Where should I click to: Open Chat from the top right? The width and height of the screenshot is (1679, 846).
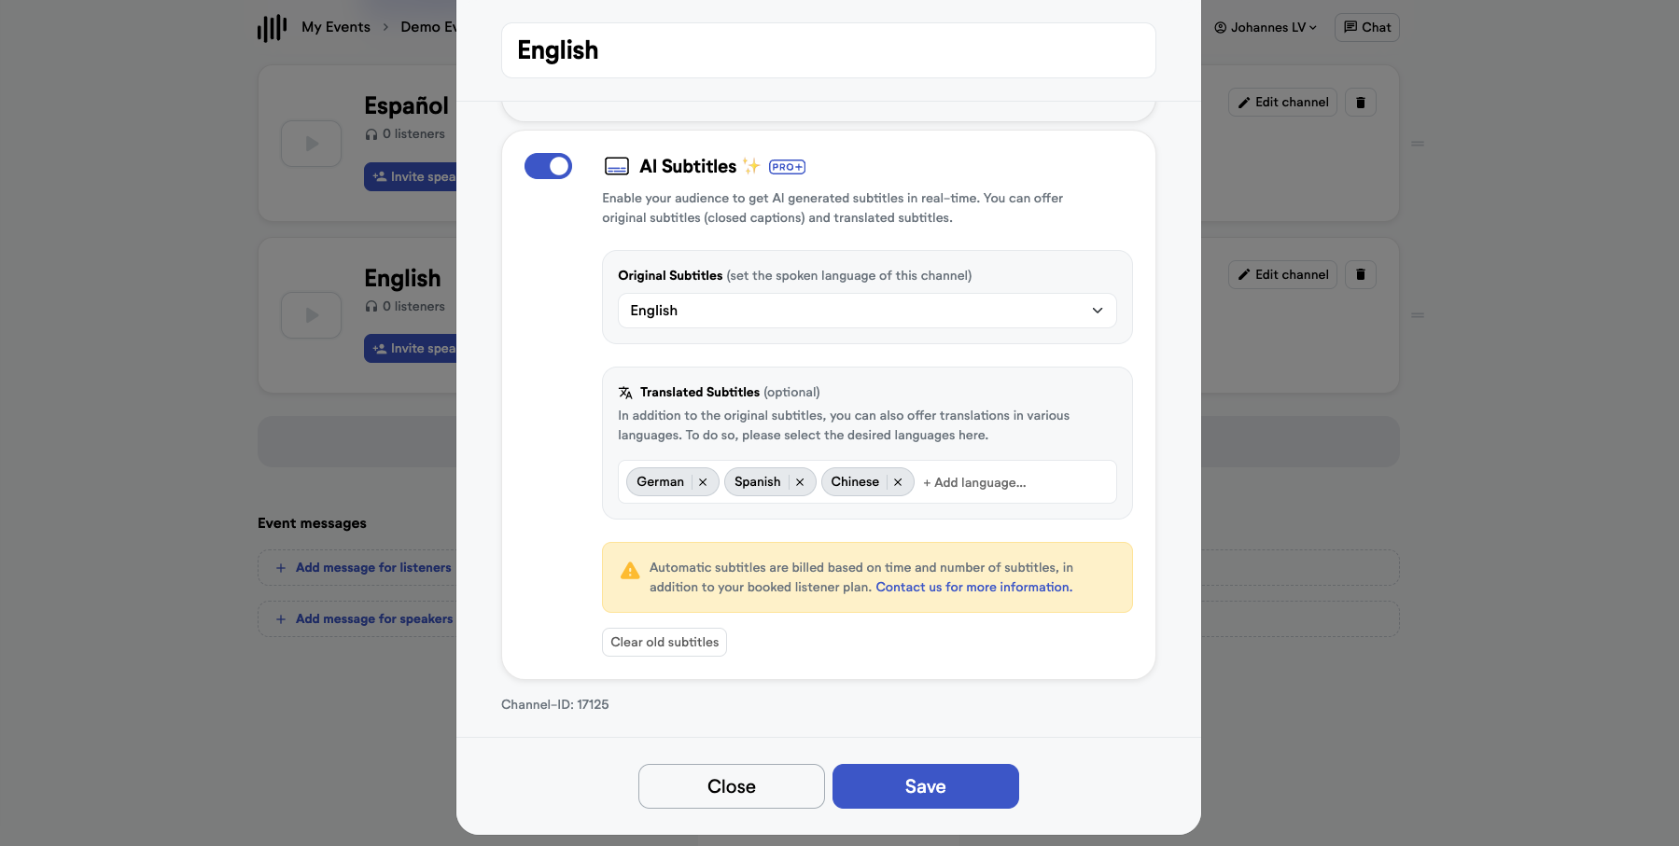pyautogui.click(x=1365, y=27)
